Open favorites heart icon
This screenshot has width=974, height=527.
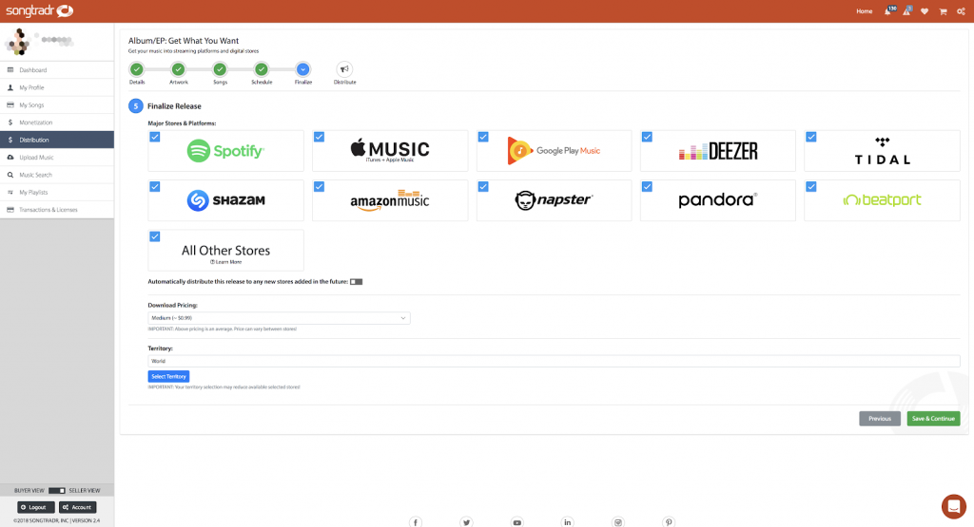coord(925,11)
